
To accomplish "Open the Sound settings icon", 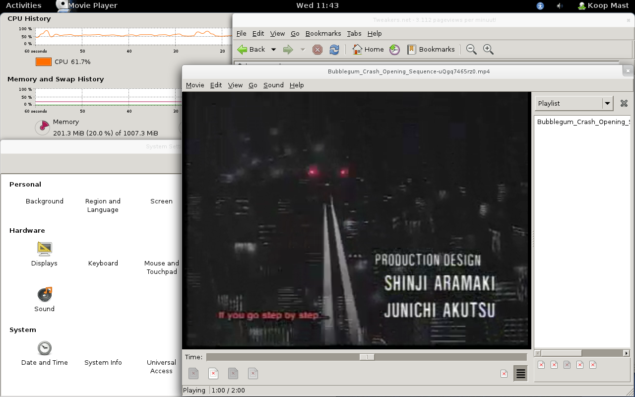I will click(x=45, y=294).
